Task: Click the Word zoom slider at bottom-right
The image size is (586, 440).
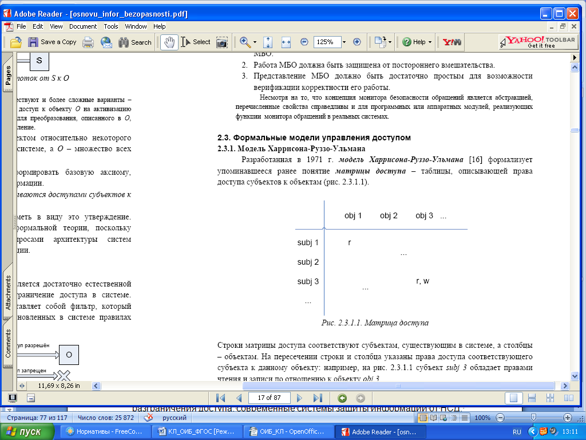Action: 534,417
